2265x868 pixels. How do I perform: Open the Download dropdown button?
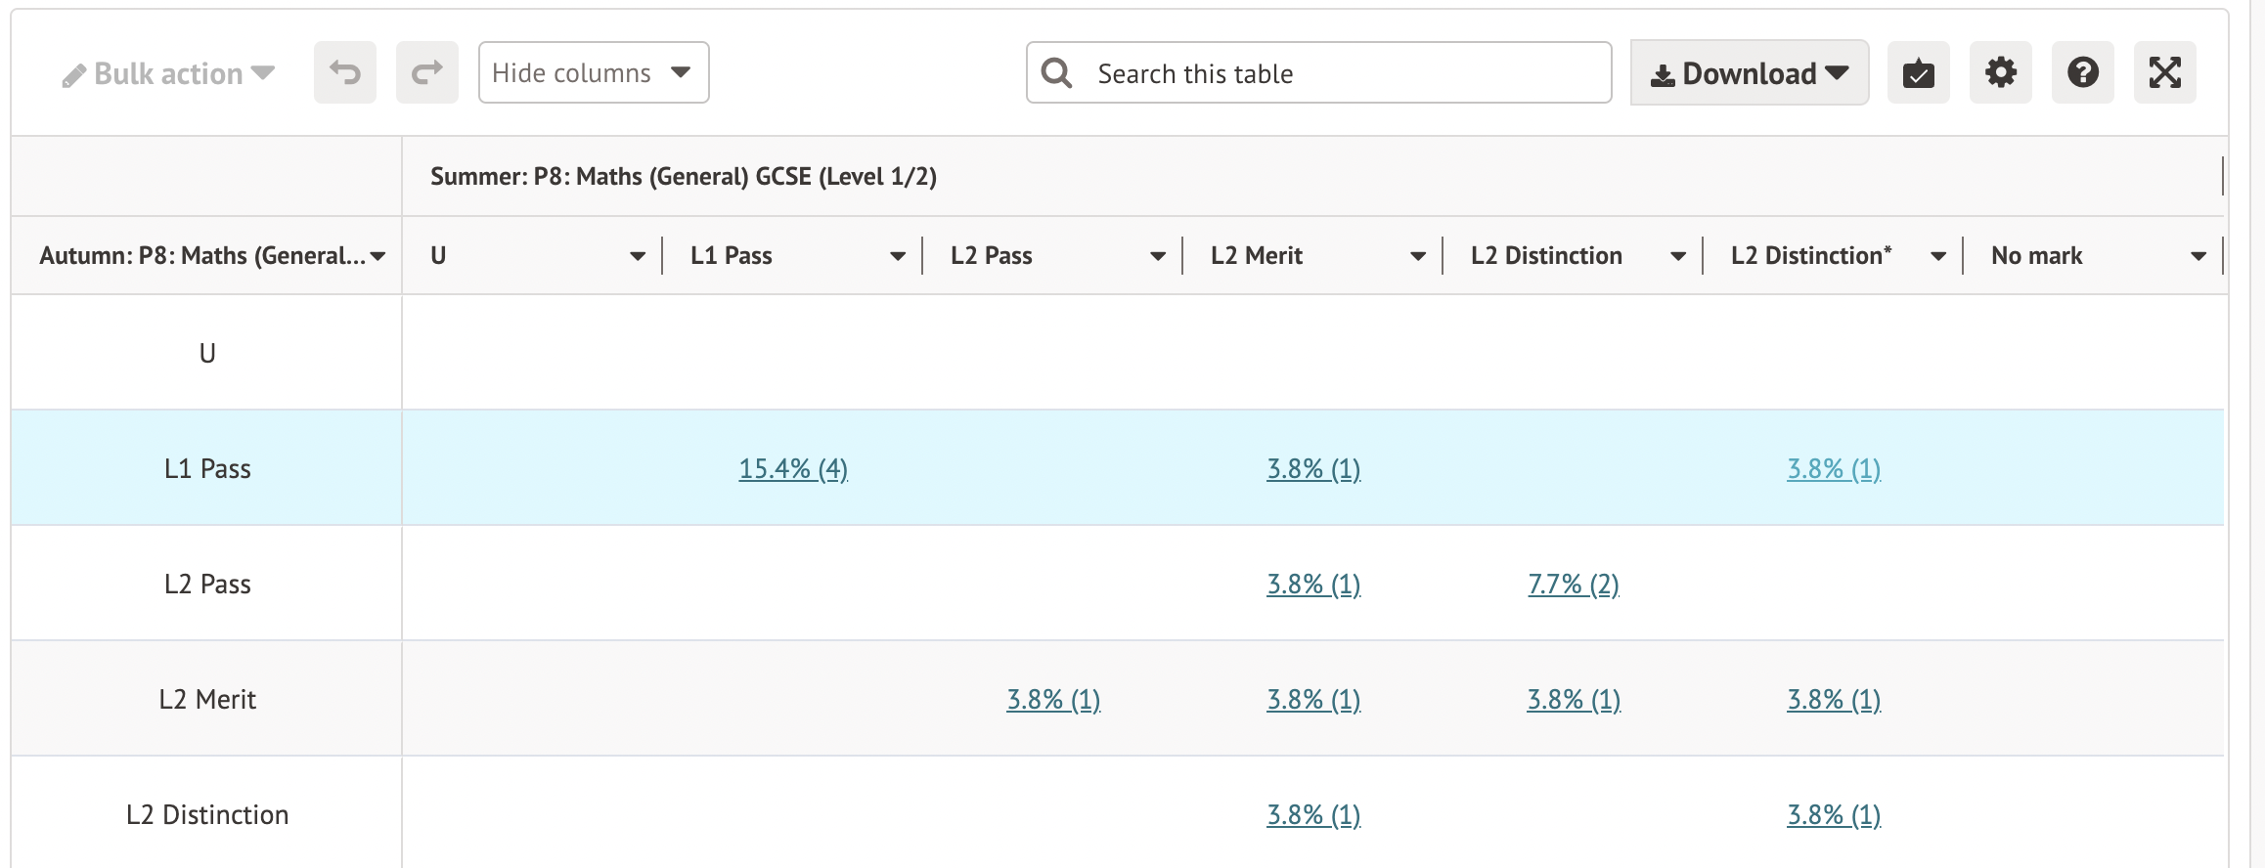click(1749, 73)
